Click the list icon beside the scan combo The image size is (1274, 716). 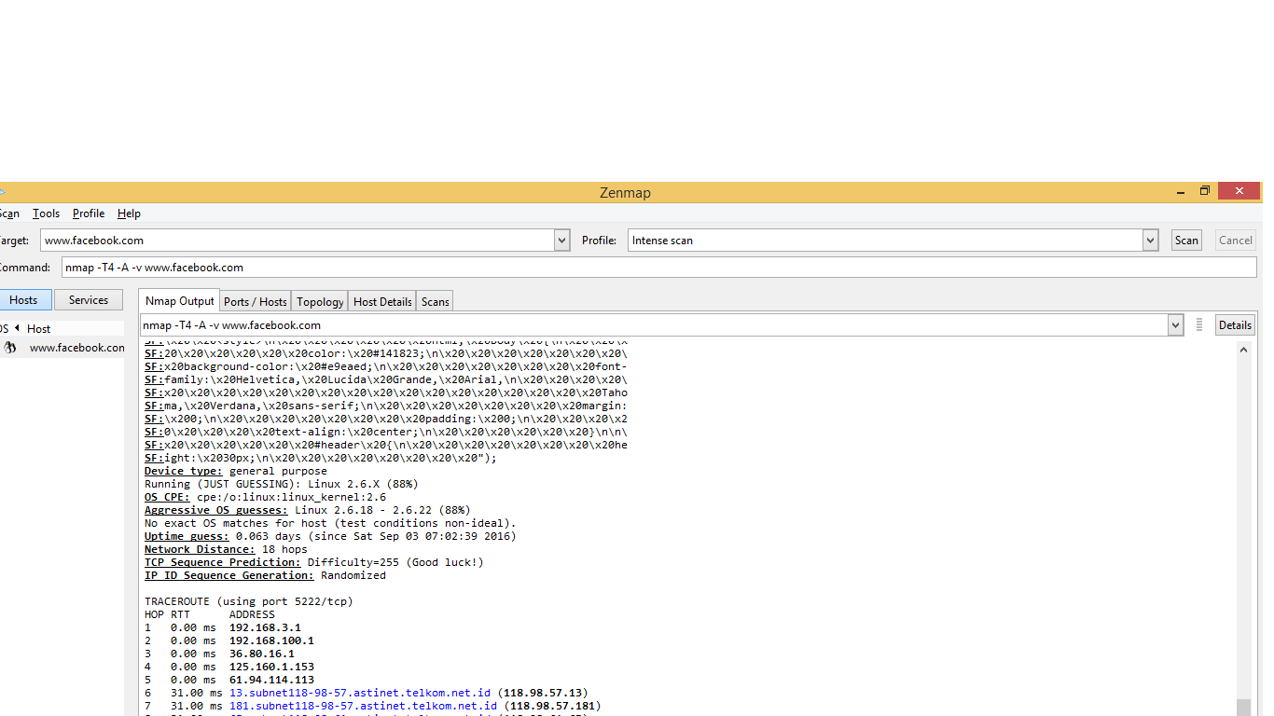pyautogui.click(x=1198, y=324)
